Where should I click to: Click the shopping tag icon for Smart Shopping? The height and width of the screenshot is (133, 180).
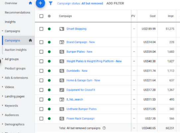click(62, 29)
